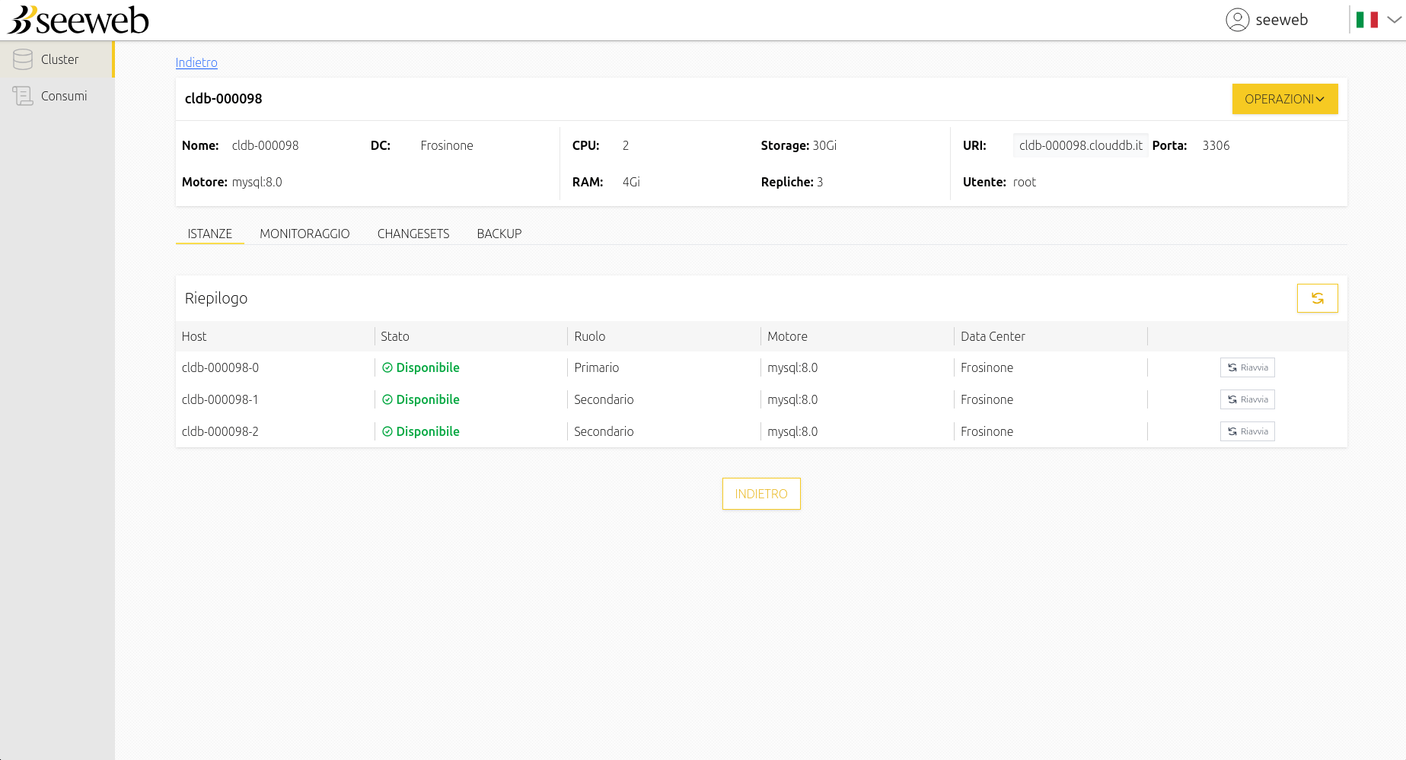
Task: Follow the Indietro link at top
Action: pos(196,62)
